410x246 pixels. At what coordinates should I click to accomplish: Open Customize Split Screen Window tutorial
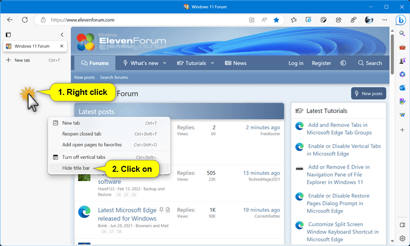tap(343, 232)
